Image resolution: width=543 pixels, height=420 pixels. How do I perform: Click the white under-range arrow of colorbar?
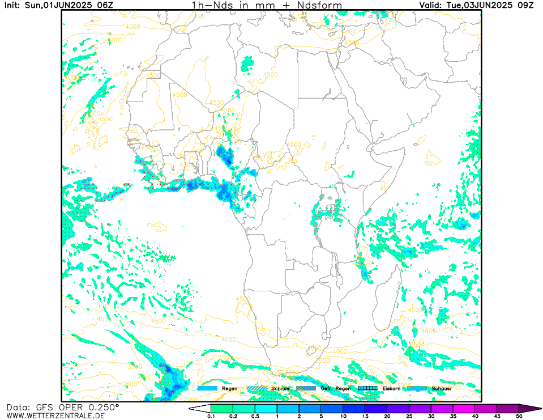click(200, 409)
